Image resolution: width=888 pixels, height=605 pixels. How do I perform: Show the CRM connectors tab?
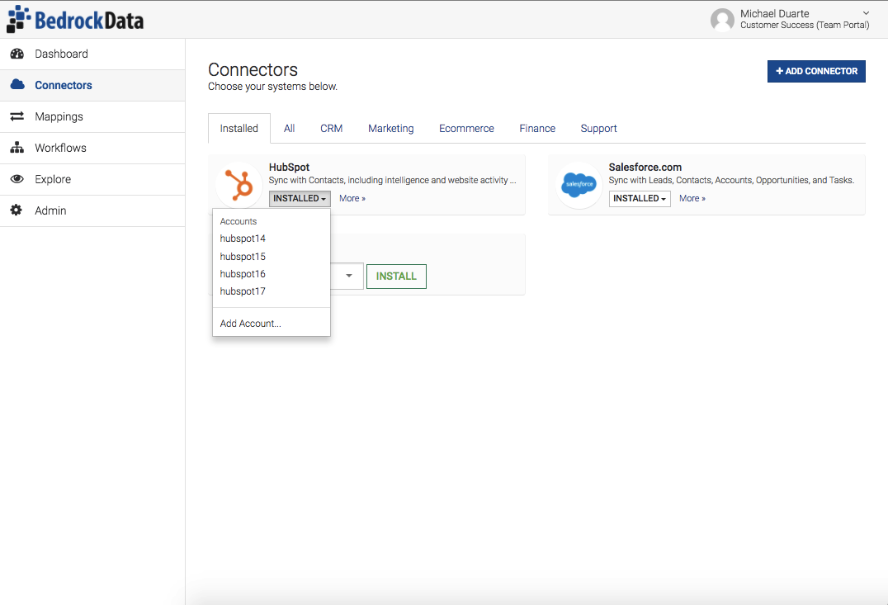tap(331, 129)
